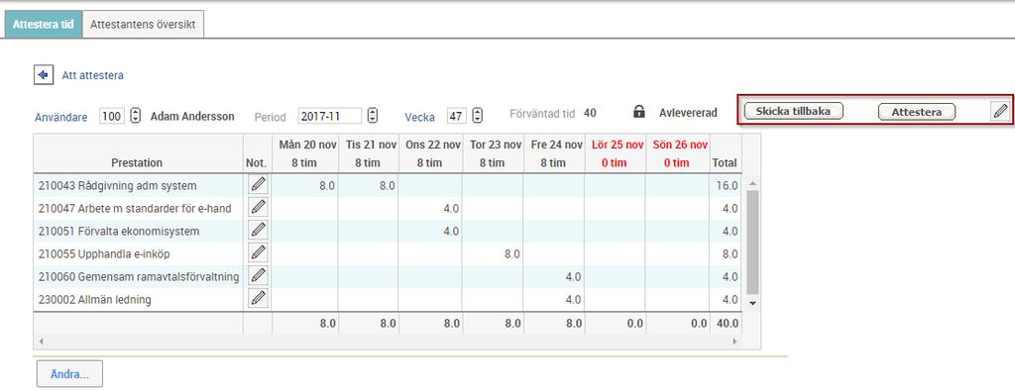Screen dimensions: 1015x391
Task: Click the Användare label link
Action: point(60,117)
